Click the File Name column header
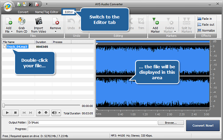Image resolution: width=223 pixels, height=140 pixels. tap(19, 42)
